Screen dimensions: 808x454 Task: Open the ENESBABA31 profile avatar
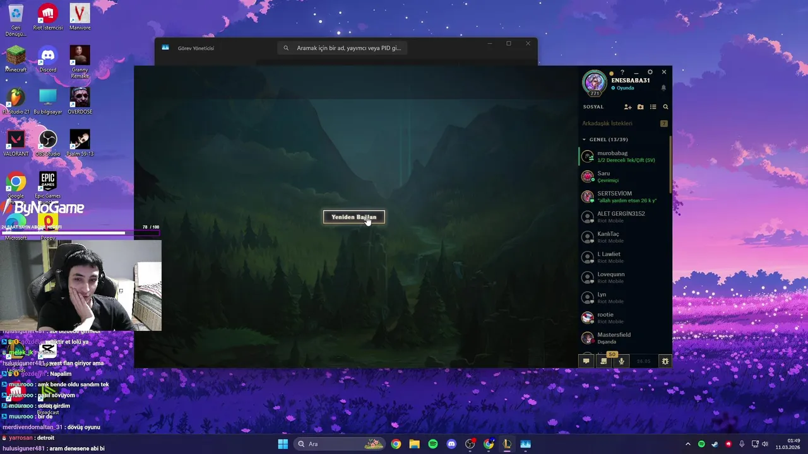595,83
